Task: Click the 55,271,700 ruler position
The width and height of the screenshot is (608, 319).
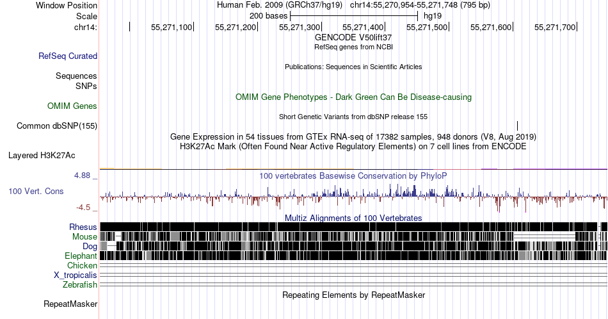Action: [x=555, y=27]
